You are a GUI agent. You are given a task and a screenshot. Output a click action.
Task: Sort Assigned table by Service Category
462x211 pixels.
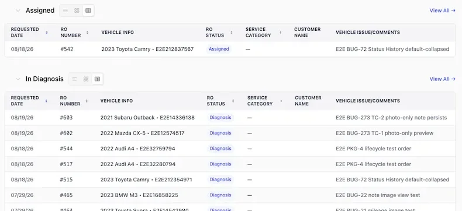(x=280, y=33)
